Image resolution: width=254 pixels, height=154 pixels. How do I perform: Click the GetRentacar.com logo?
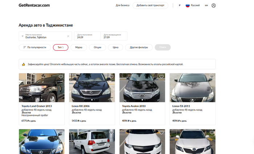click(34, 5)
